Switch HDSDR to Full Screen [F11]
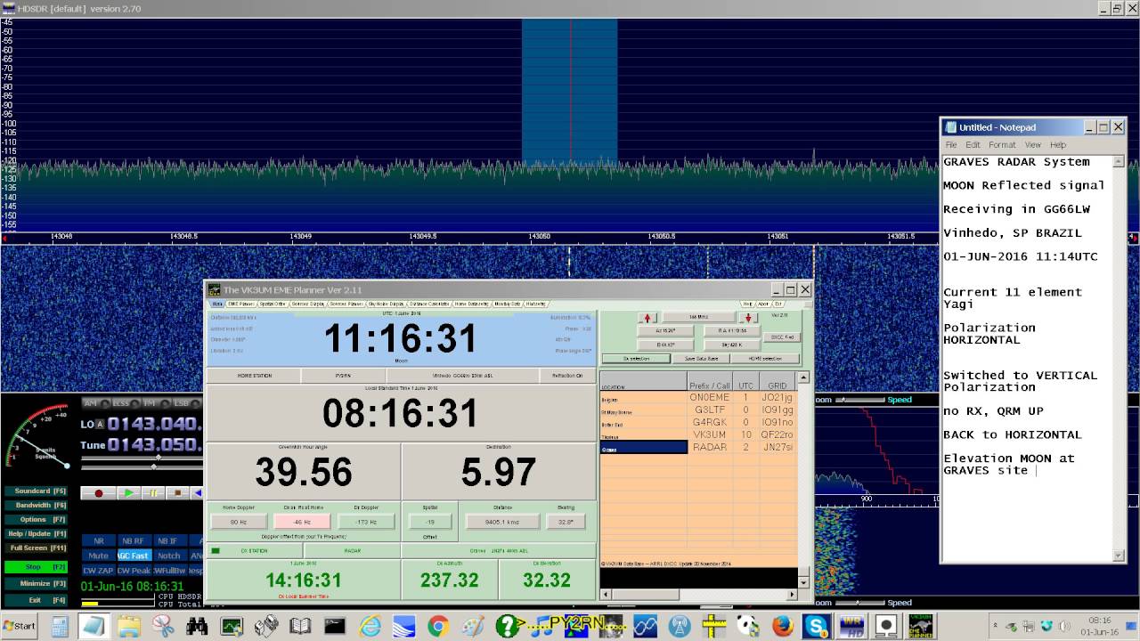 click(36, 548)
